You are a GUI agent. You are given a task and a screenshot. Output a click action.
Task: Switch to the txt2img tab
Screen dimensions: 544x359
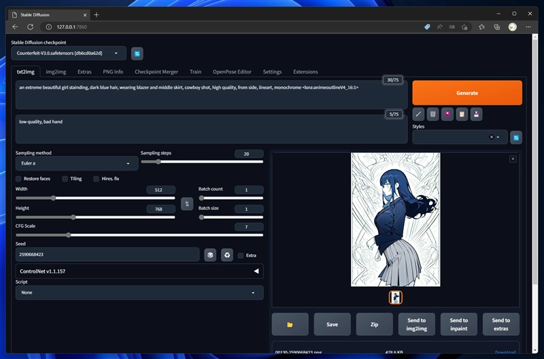click(26, 72)
